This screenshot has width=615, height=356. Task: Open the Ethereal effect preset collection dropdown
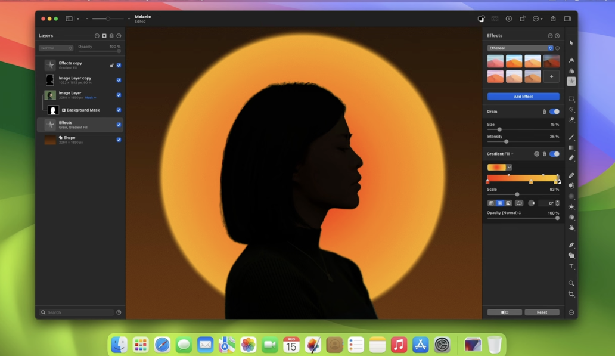[x=520, y=48]
